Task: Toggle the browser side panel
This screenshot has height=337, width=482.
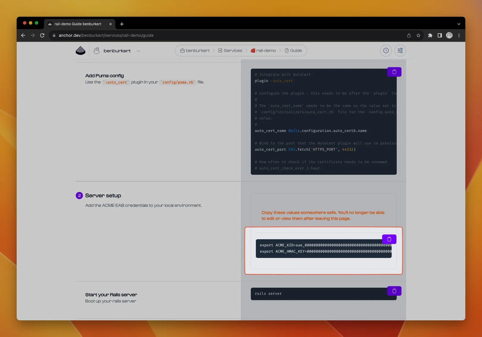Action: pyautogui.click(x=440, y=35)
